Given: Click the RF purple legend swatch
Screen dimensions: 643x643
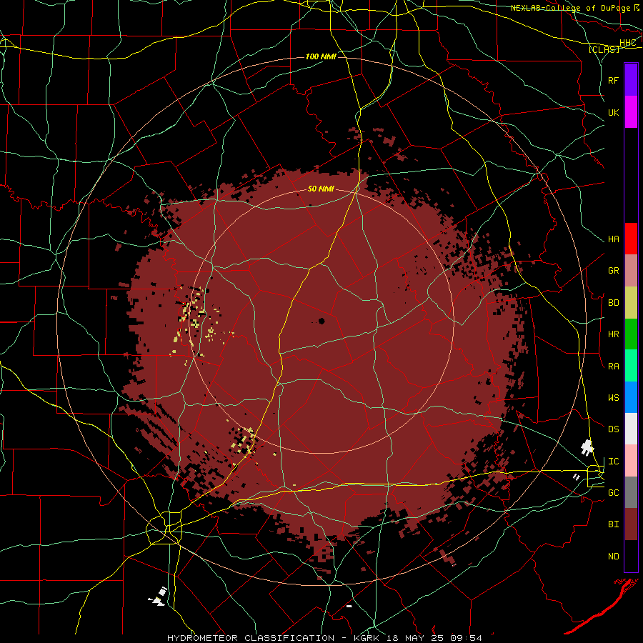Looking at the screenshot, I should pyautogui.click(x=631, y=80).
